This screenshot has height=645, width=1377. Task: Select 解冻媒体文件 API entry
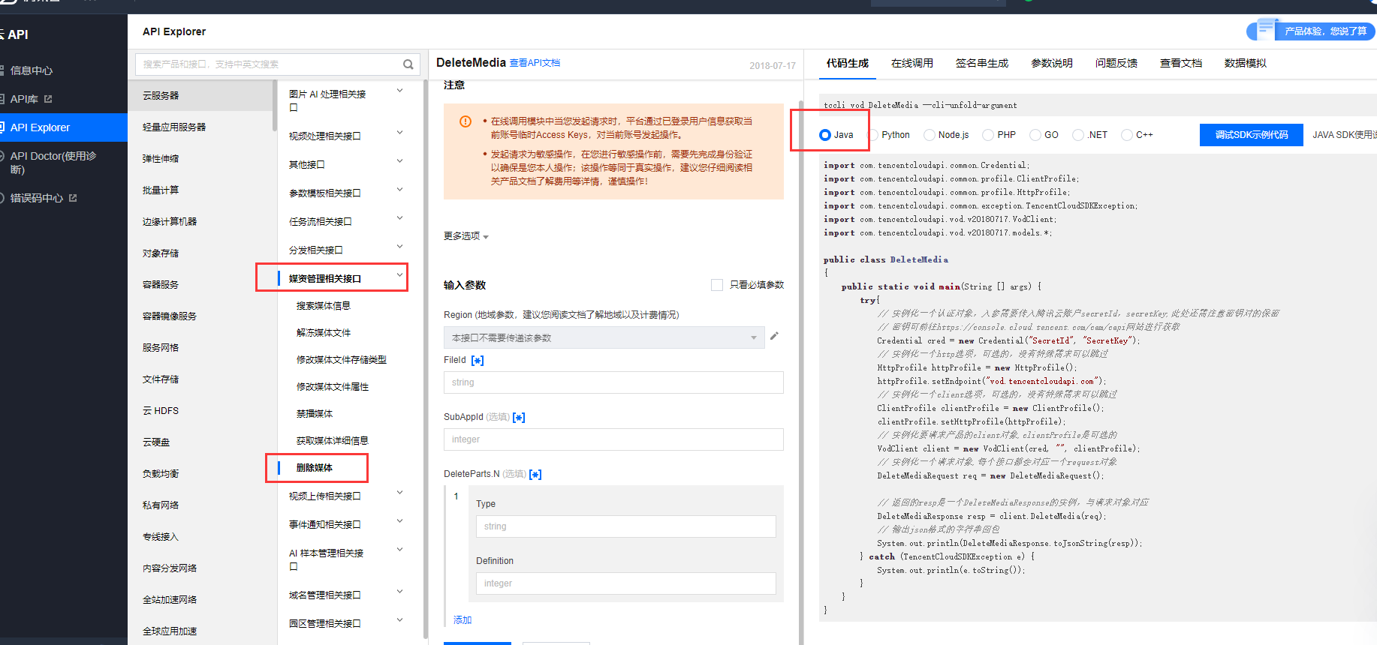324,333
